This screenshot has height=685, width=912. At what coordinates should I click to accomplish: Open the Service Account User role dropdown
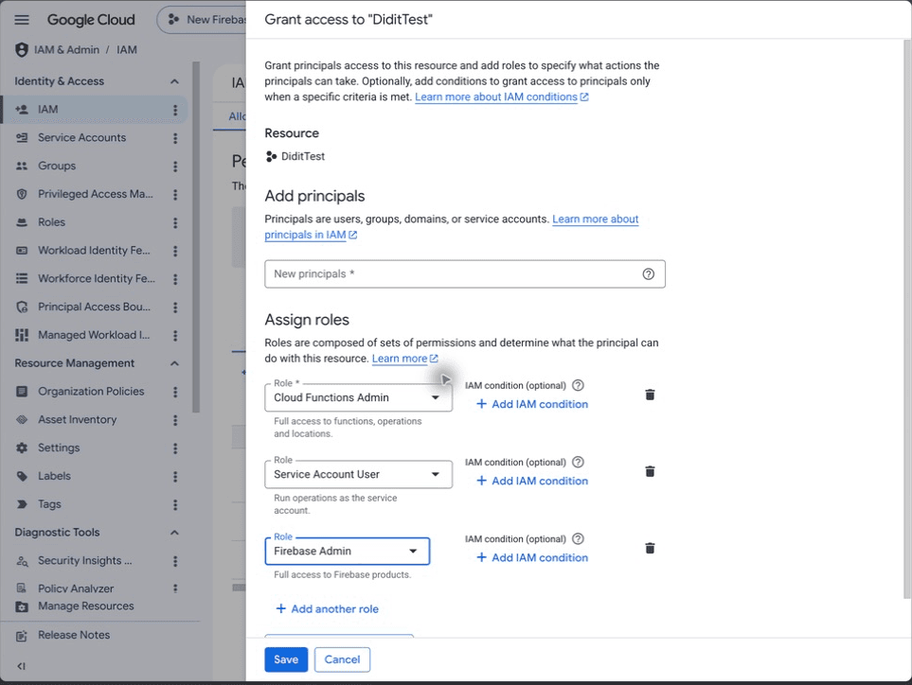358,474
